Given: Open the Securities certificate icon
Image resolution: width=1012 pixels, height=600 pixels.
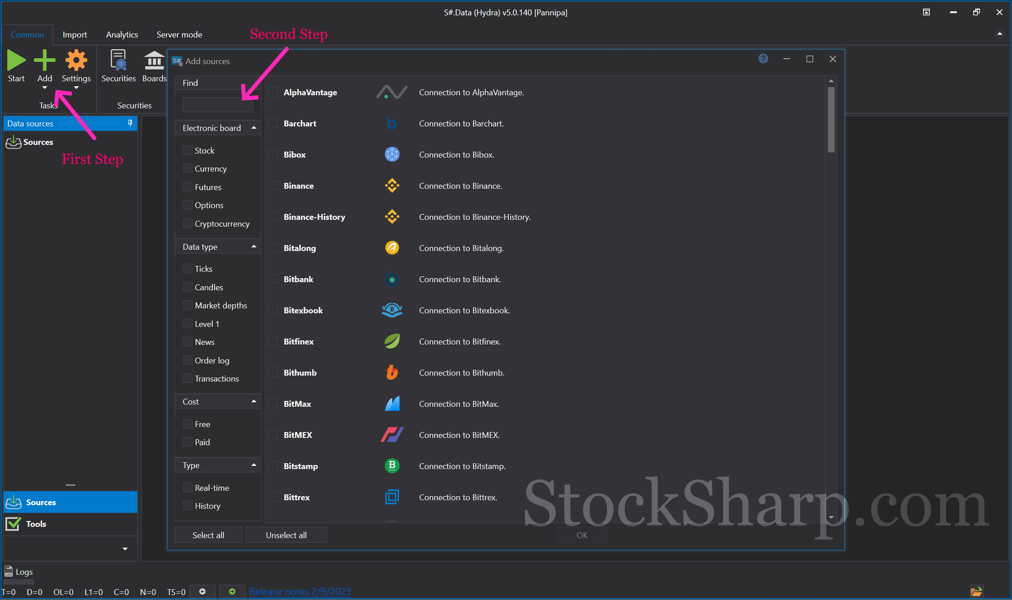Looking at the screenshot, I should point(118,60).
